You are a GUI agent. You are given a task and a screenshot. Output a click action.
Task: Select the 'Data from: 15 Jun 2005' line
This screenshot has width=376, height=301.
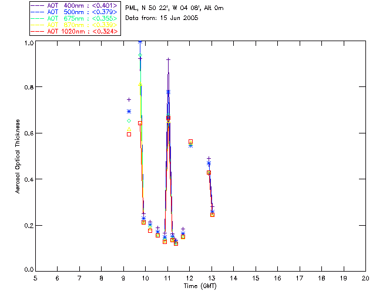162,18
